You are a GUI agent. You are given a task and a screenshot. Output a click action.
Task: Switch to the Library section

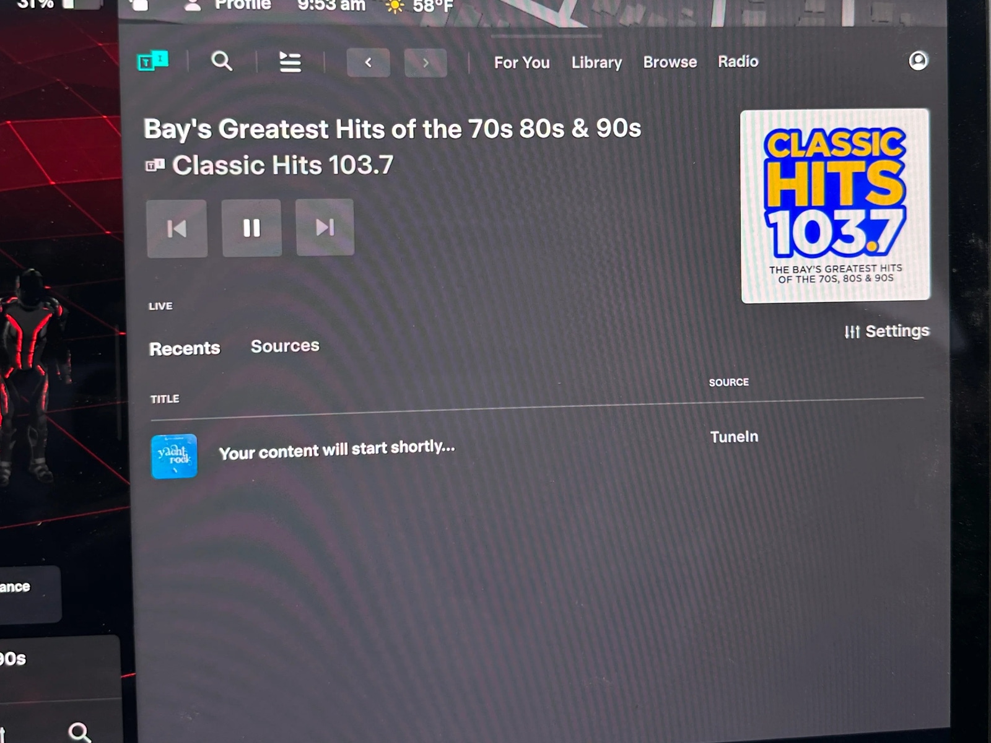(x=596, y=63)
